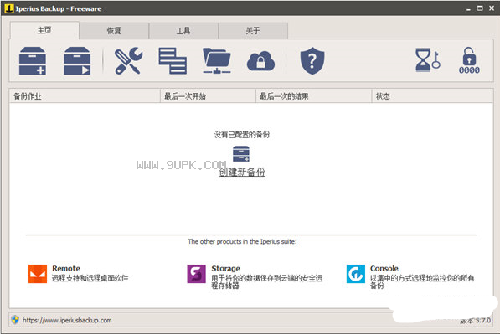Click the Iperius Remote orange logo
Screen dimensions: 500x335
pos(38,274)
